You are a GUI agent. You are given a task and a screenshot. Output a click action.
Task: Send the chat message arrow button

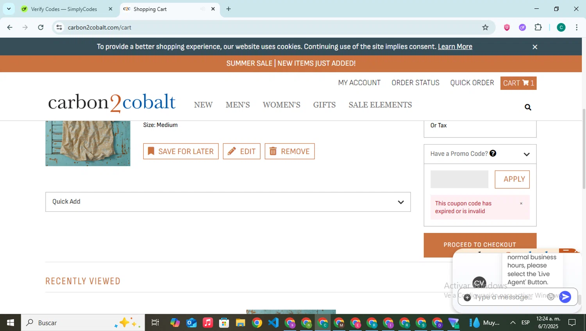point(565,297)
